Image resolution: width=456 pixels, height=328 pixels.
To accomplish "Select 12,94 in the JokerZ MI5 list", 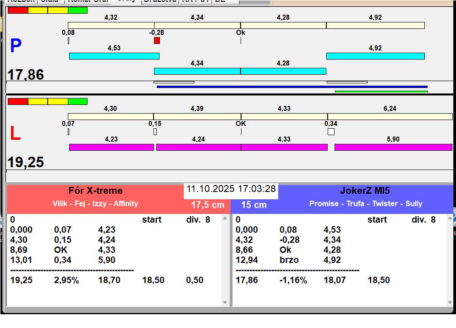I will click(x=247, y=260).
